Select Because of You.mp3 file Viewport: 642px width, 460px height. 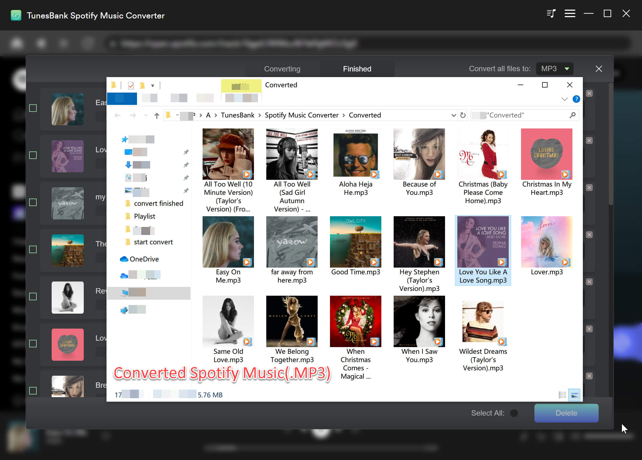pos(419,162)
